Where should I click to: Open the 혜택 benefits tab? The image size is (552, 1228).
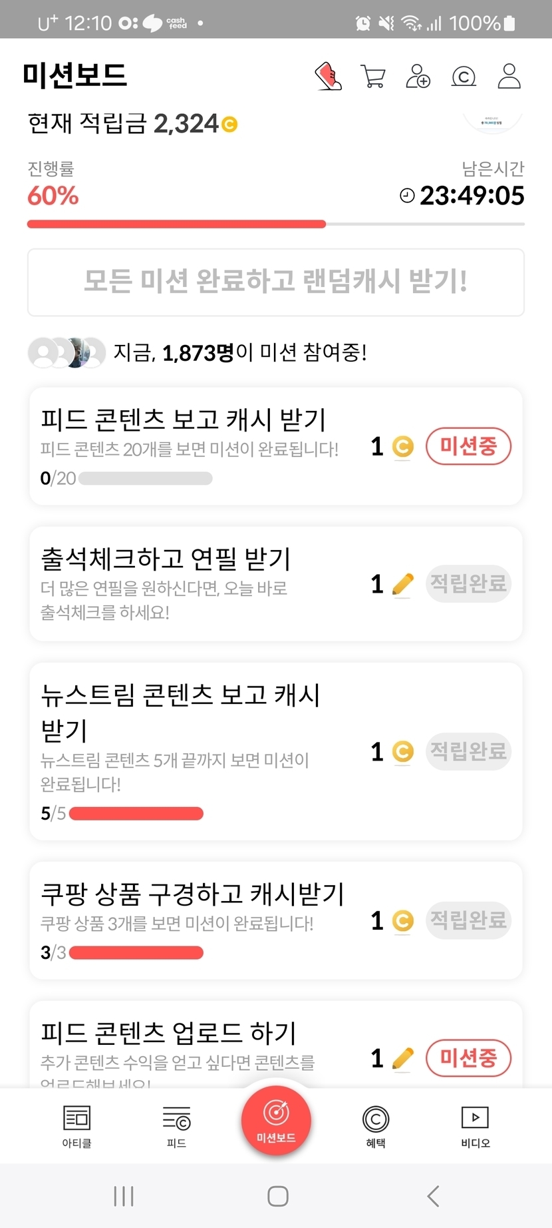(x=376, y=1126)
